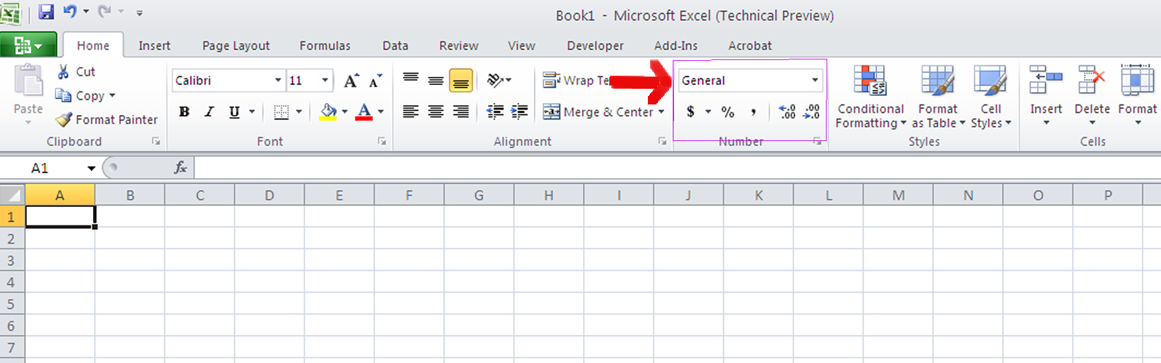This screenshot has height=363, width=1161.
Task: Click the Increase Decimal icon
Action: click(x=787, y=112)
